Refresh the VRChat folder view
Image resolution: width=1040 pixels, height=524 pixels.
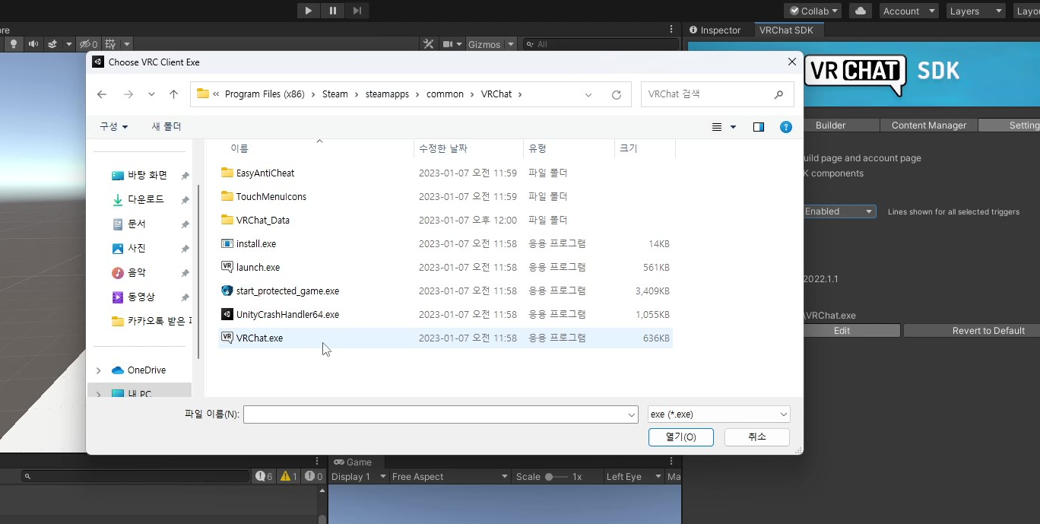click(617, 94)
